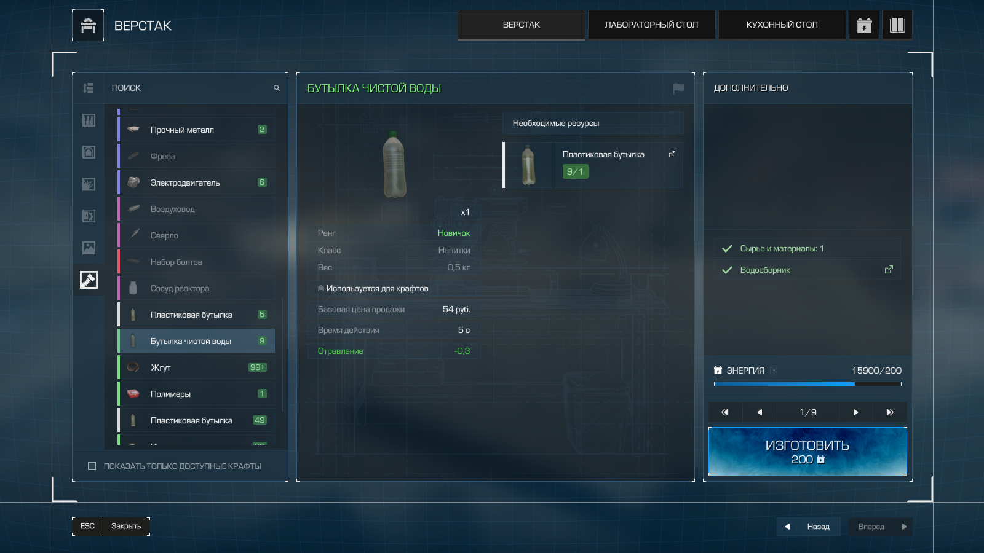Switch to Кухонный стол tab

pos(782,25)
